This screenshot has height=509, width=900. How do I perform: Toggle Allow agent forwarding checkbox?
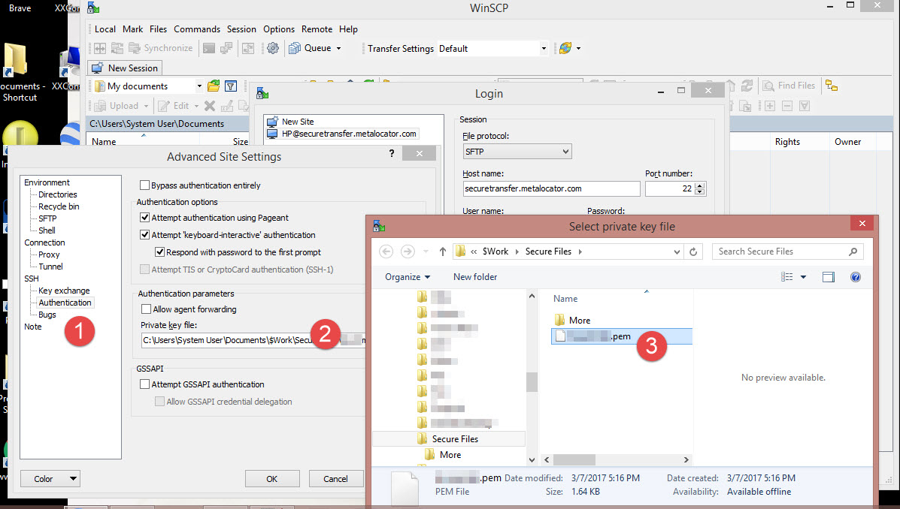(x=146, y=309)
